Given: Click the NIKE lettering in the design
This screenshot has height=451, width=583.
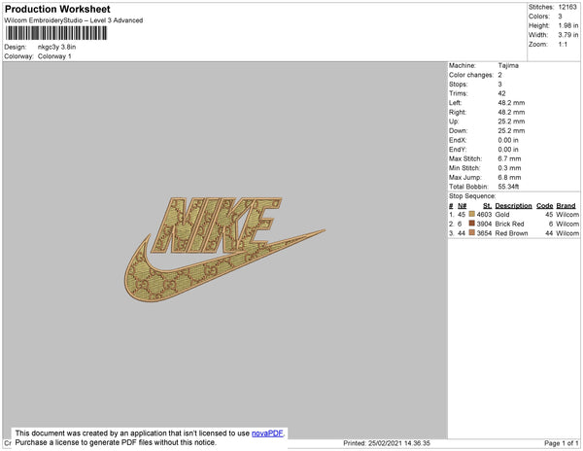Looking at the screenshot, I should pyautogui.click(x=216, y=225).
